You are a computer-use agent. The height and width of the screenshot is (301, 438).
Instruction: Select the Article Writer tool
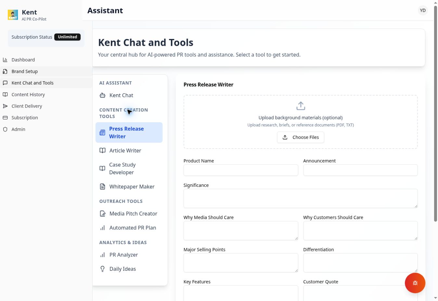click(129, 150)
